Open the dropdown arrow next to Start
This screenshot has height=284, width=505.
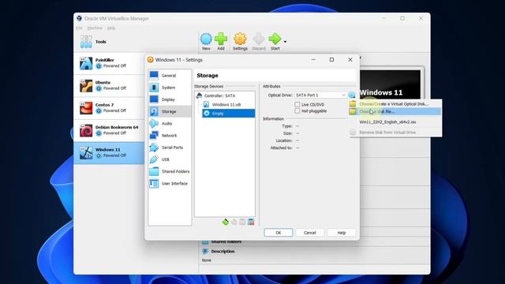285,42
